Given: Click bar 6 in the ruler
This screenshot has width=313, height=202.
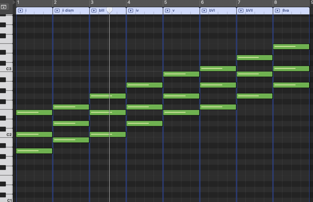Looking at the screenshot, I should coord(202,2).
